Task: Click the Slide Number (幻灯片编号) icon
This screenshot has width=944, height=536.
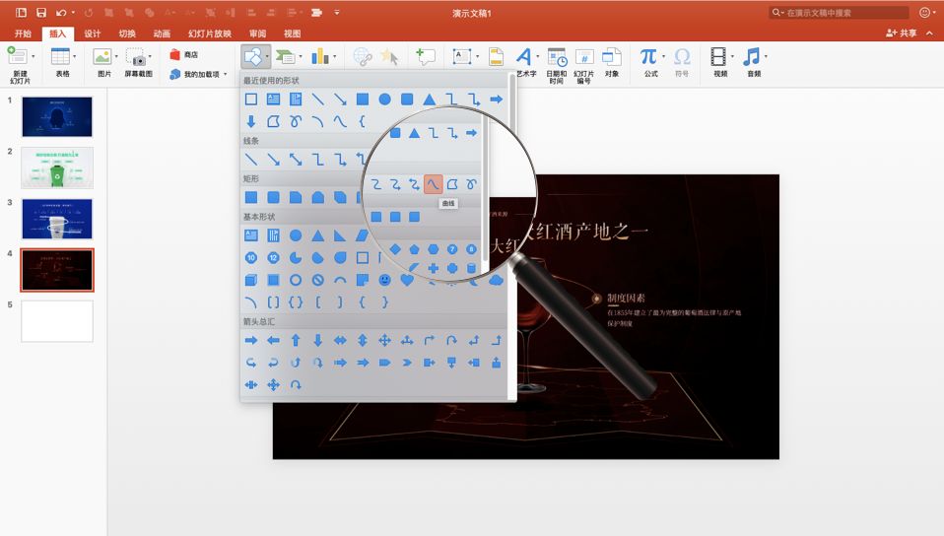Action: [x=584, y=56]
